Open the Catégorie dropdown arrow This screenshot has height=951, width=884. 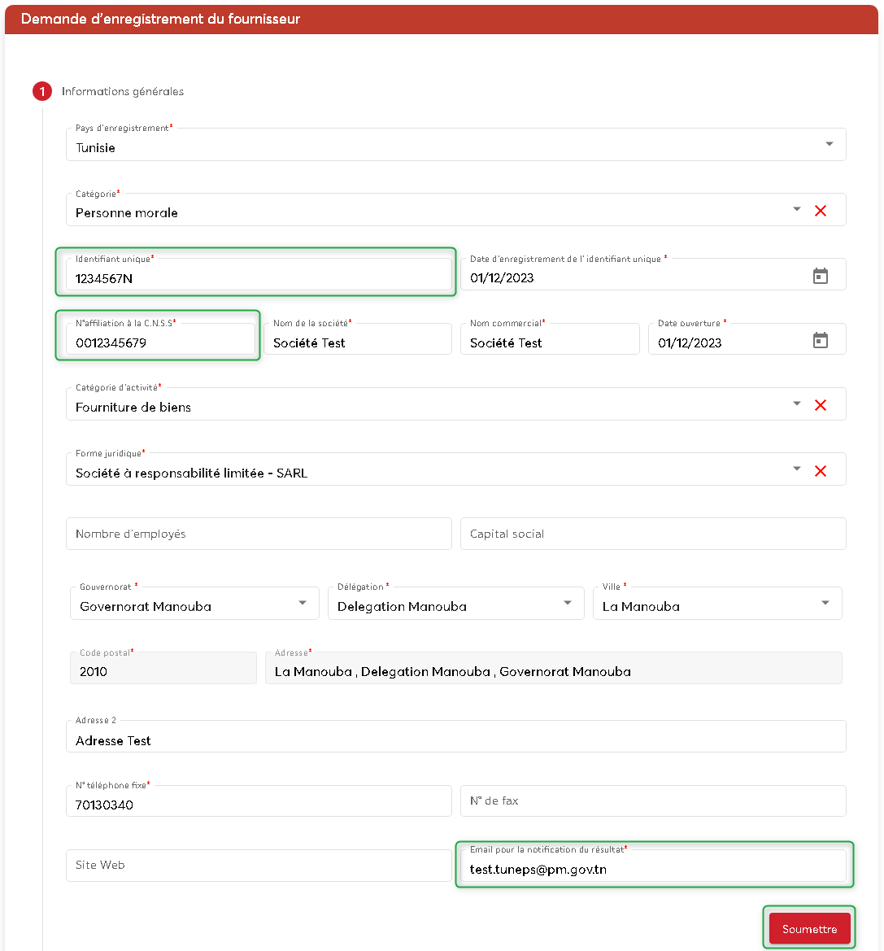797,210
